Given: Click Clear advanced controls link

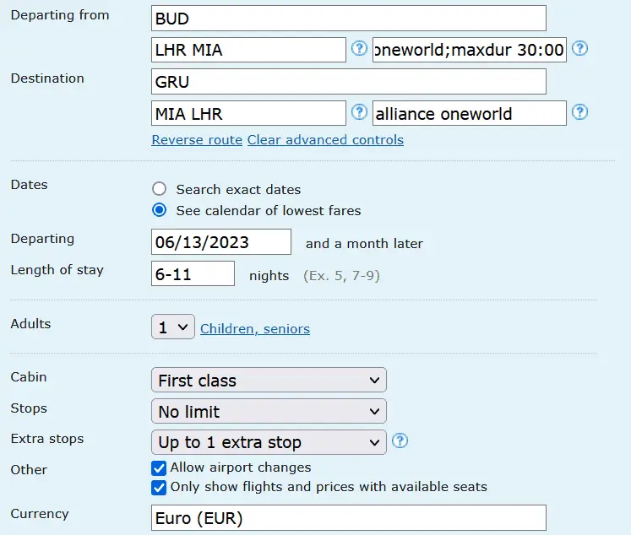Looking at the screenshot, I should [325, 140].
